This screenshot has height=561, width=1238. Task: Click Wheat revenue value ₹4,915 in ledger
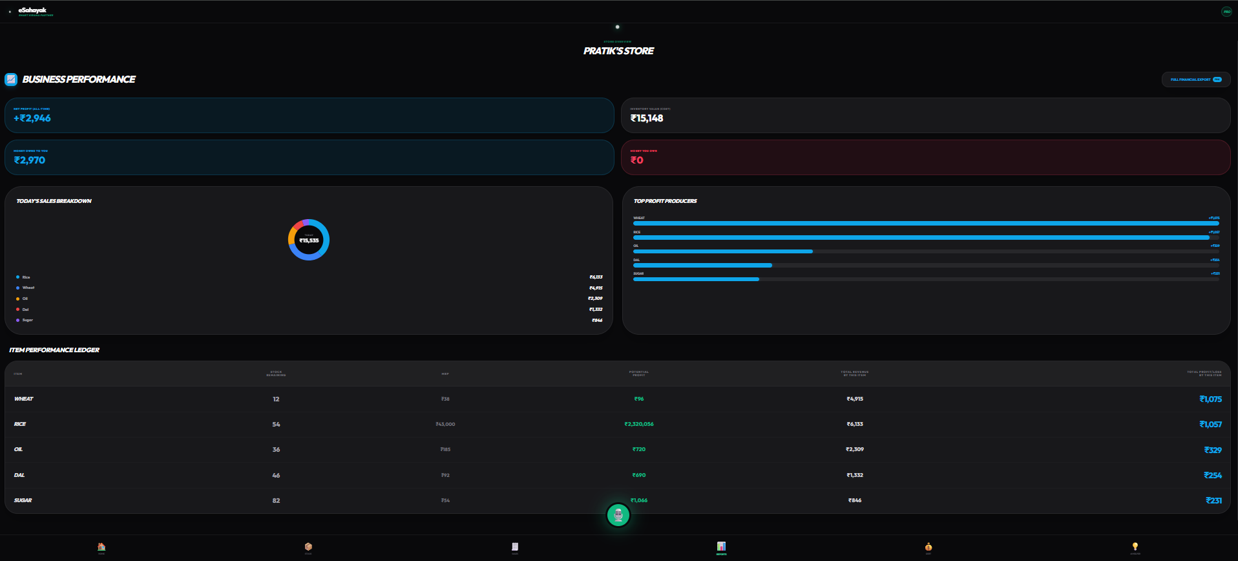pos(855,399)
